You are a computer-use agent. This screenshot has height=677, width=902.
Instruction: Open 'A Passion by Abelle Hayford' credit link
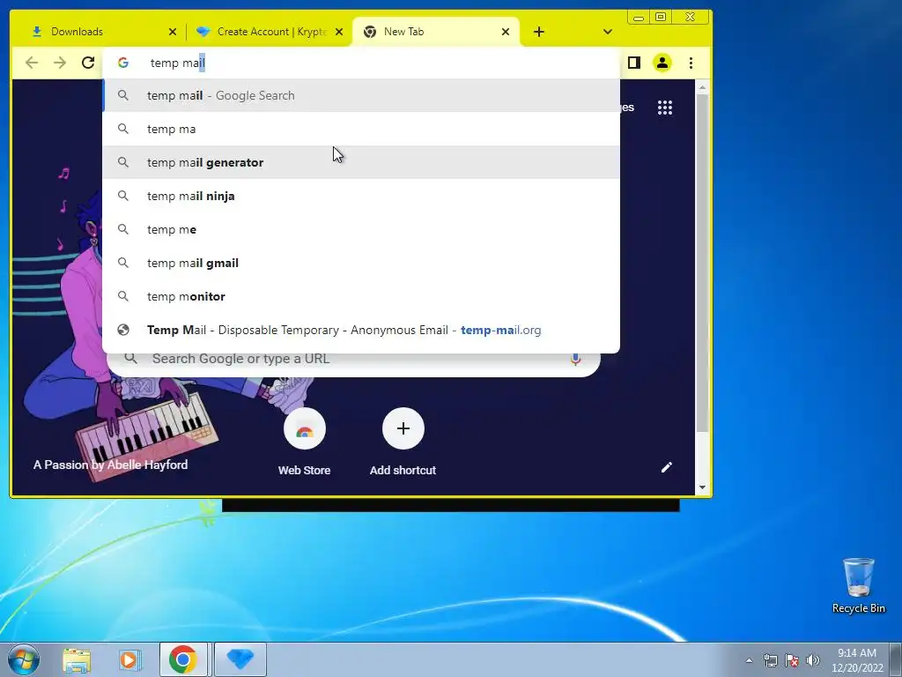[110, 465]
